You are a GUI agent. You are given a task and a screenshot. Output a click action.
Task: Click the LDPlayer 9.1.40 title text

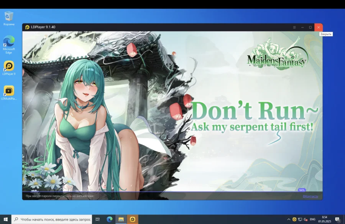(43, 27)
